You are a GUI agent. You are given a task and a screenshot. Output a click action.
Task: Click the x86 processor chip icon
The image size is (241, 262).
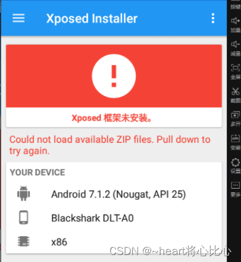[24, 241]
